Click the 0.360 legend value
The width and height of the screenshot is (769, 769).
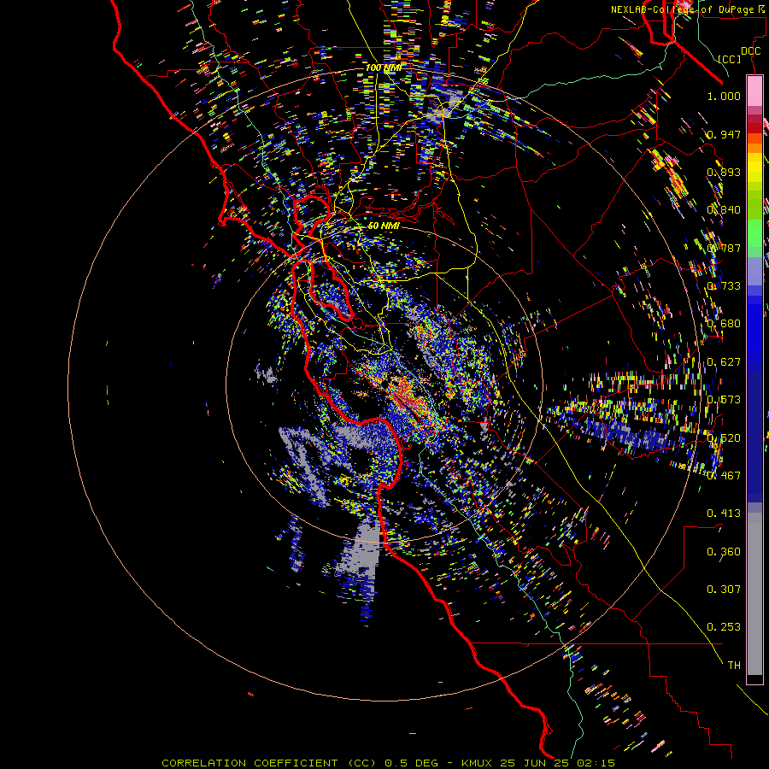pyautogui.click(x=724, y=552)
